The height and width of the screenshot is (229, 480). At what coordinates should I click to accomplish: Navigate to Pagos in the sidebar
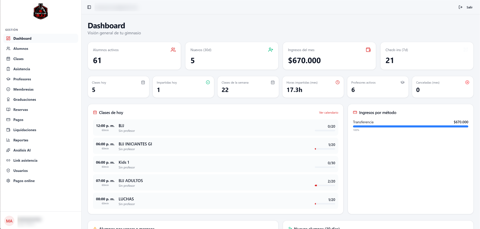(41, 120)
